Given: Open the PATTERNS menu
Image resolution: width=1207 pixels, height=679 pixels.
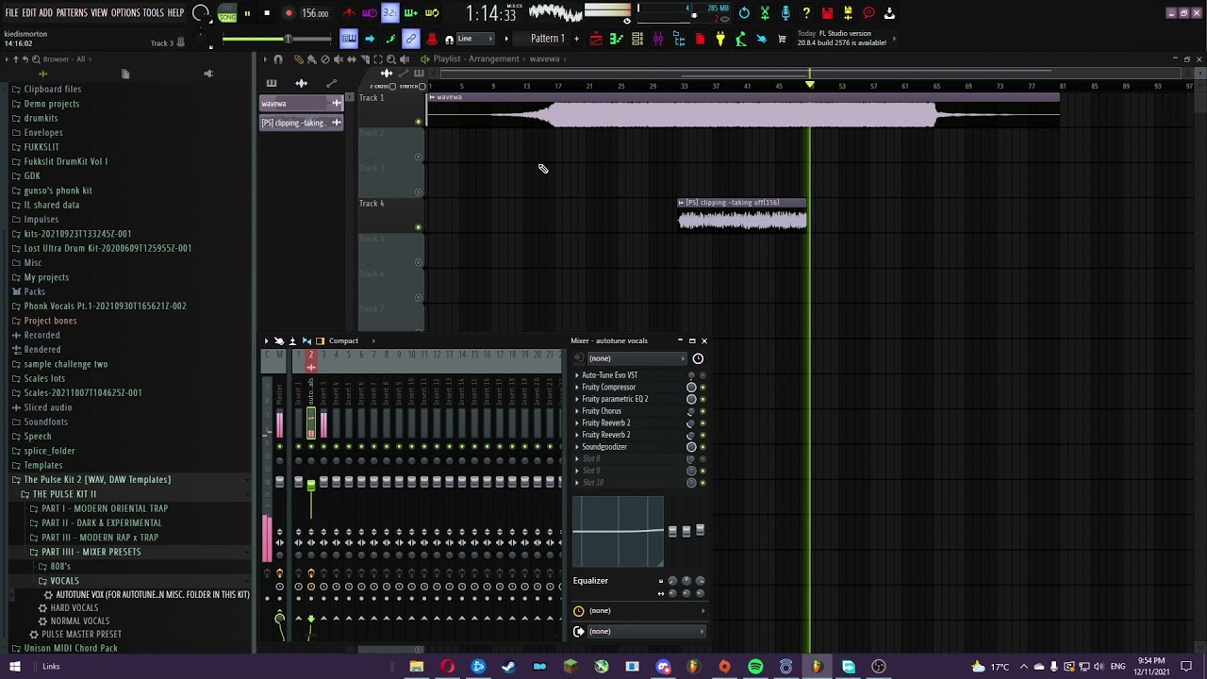Looking at the screenshot, I should coord(72,13).
